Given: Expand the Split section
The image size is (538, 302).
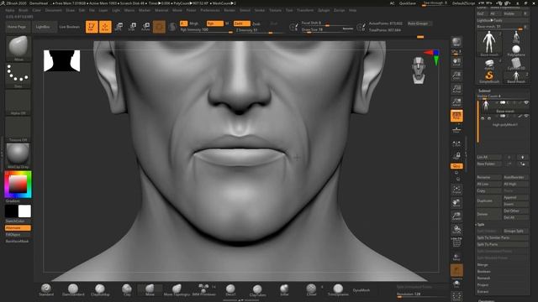Looking at the screenshot, I should tap(481, 225).
